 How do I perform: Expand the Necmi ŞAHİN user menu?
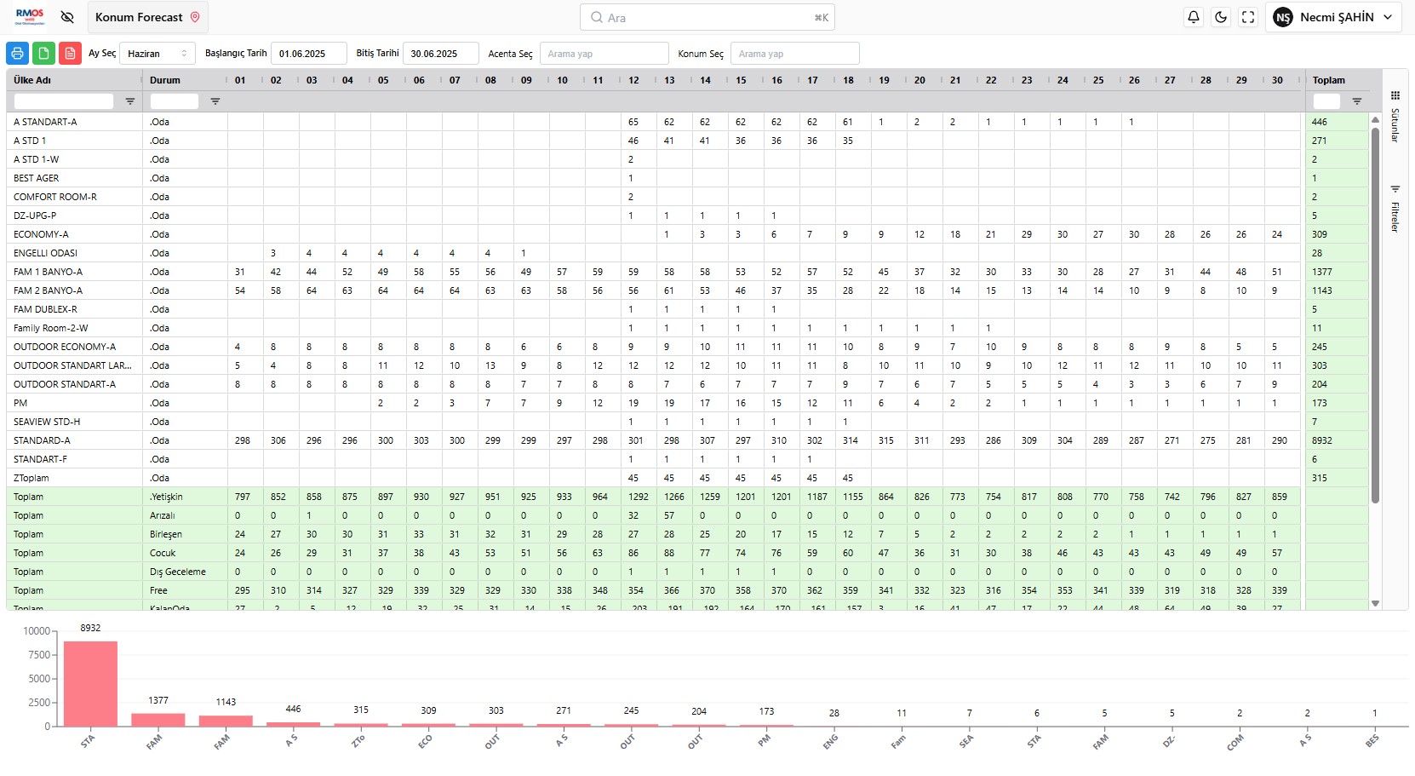coord(1333,17)
